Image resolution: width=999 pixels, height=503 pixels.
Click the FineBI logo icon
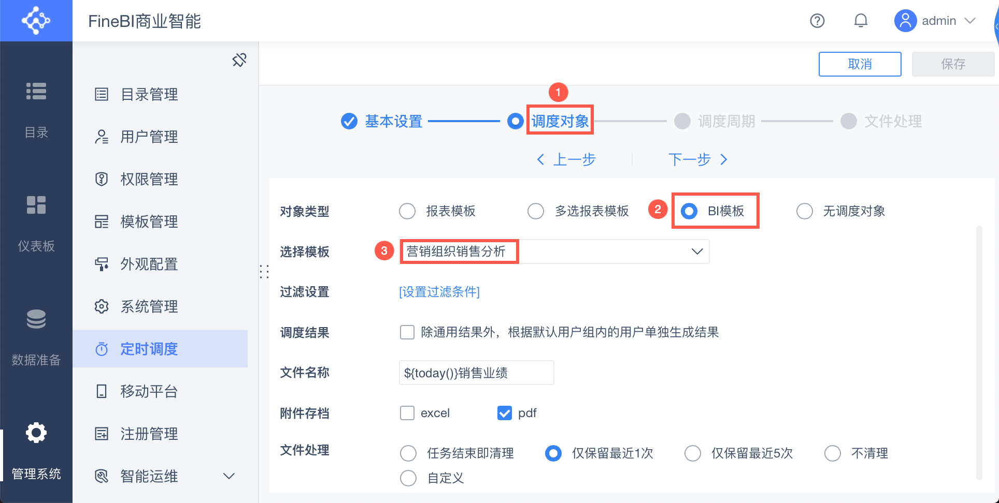(x=36, y=21)
